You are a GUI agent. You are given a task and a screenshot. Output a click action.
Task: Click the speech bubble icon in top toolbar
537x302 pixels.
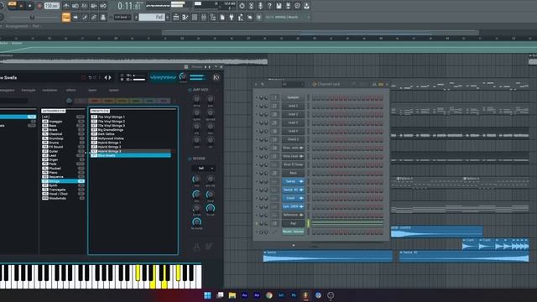297,6
